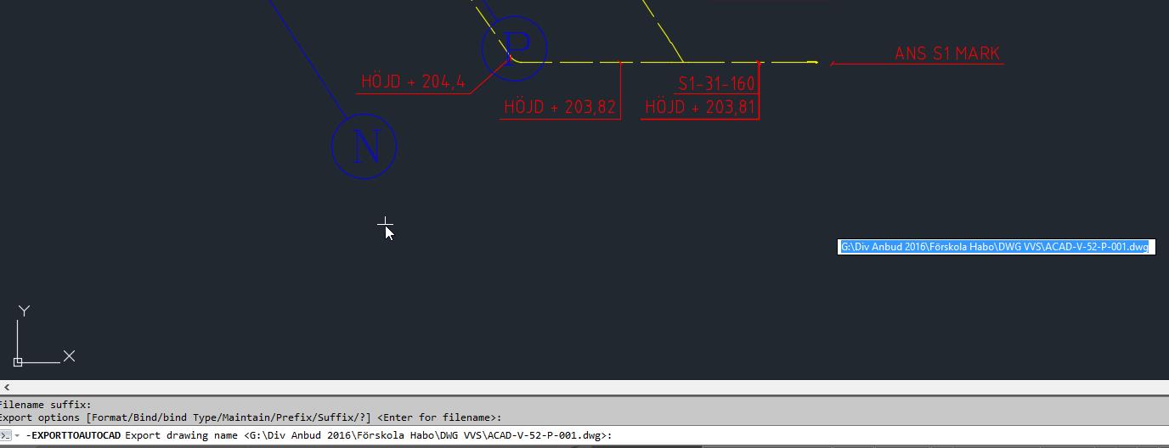Select the 'ANS S1 MARK' text
The image size is (1169, 448).
click(947, 53)
